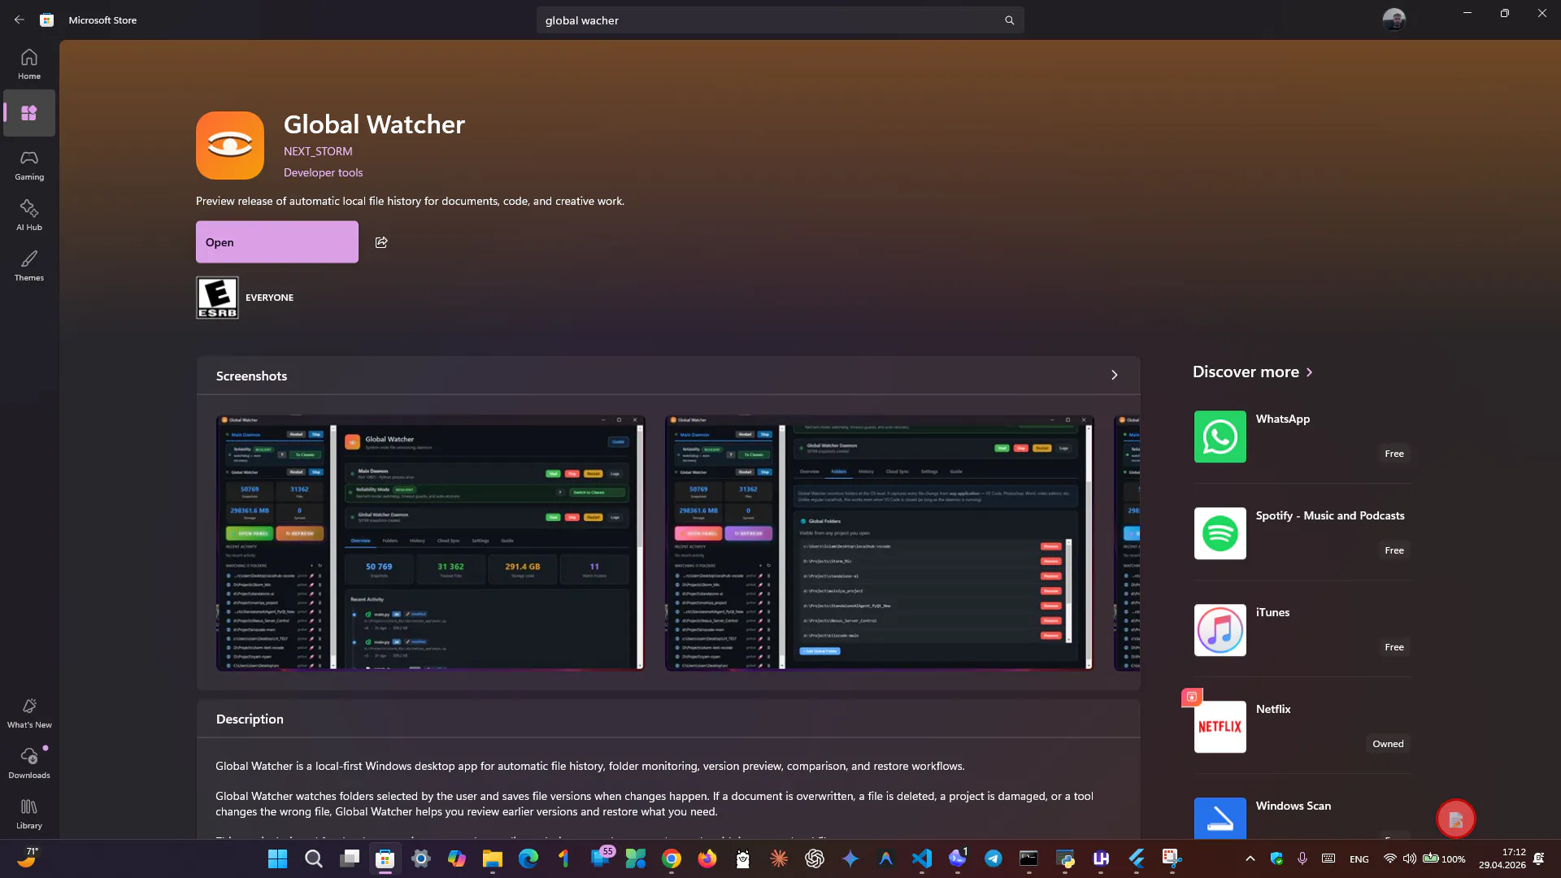Open the Library page
Screen dimensions: 1561x878
point(29,814)
